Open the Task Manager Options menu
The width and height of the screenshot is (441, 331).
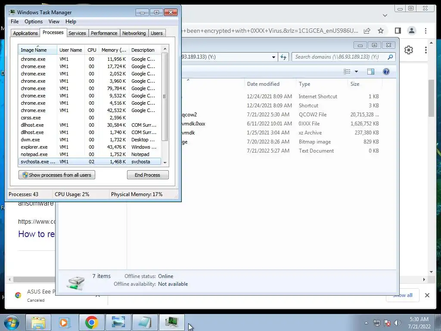tap(34, 22)
